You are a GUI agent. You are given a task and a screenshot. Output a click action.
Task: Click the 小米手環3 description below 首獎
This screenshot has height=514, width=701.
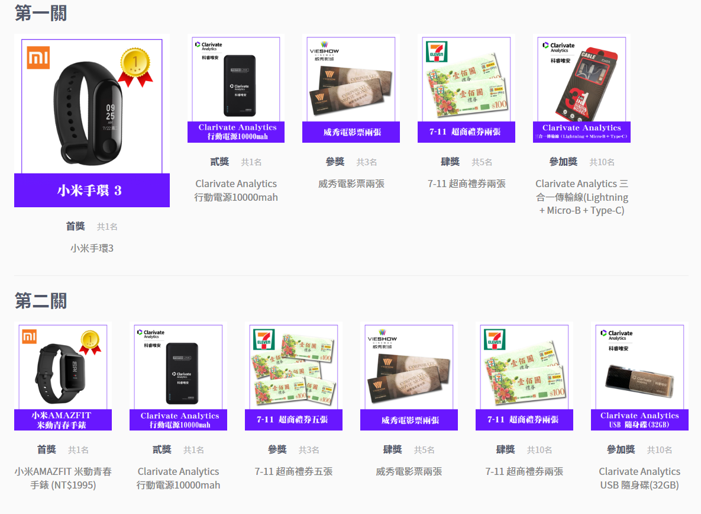coord(92,248)
